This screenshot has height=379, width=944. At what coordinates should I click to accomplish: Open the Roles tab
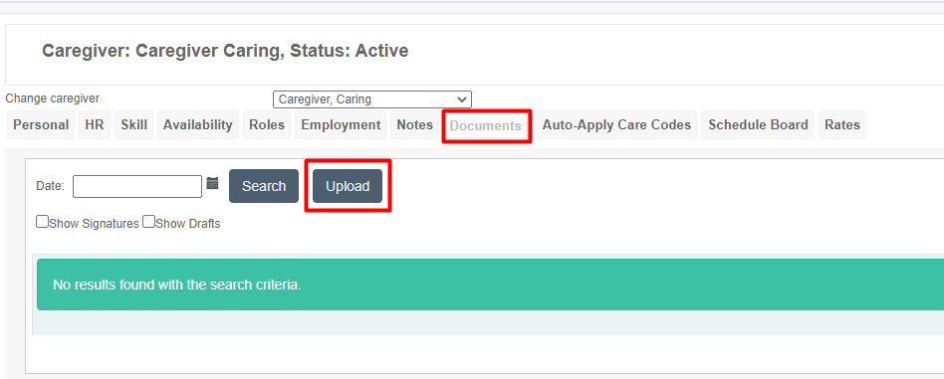click(x=267, y=125)
